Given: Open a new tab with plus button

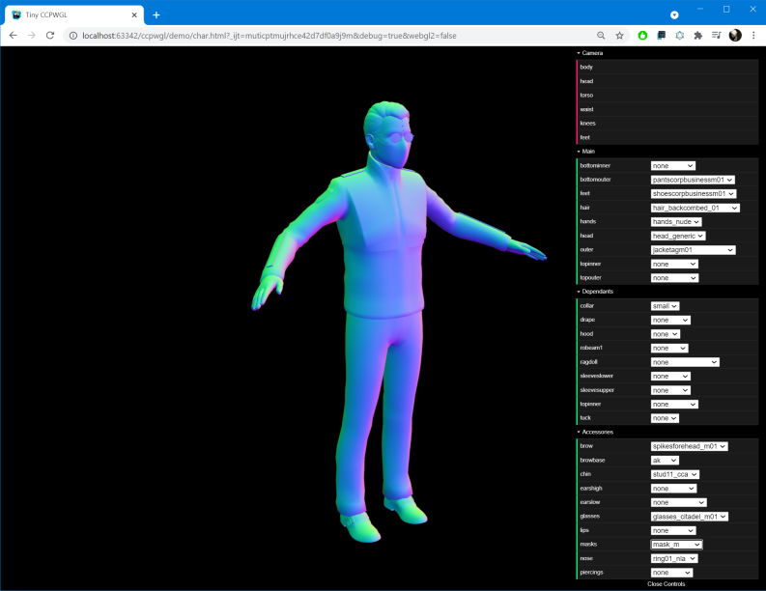Looking at the screenshot, I should [x=156, y=15].
